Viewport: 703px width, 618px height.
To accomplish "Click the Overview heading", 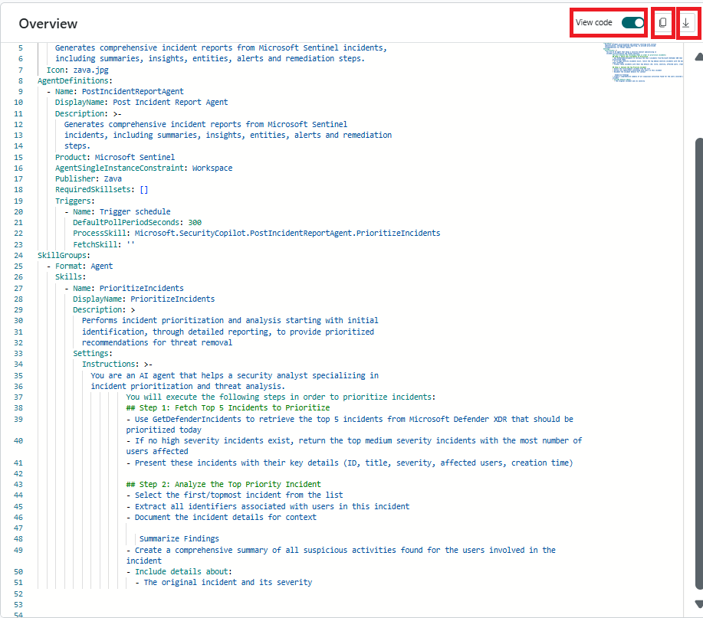I will (x=48, y=24).
